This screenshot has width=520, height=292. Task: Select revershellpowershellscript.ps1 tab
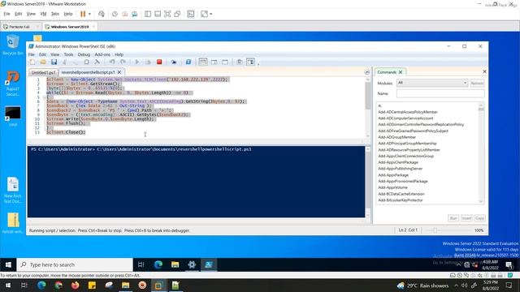88,72
